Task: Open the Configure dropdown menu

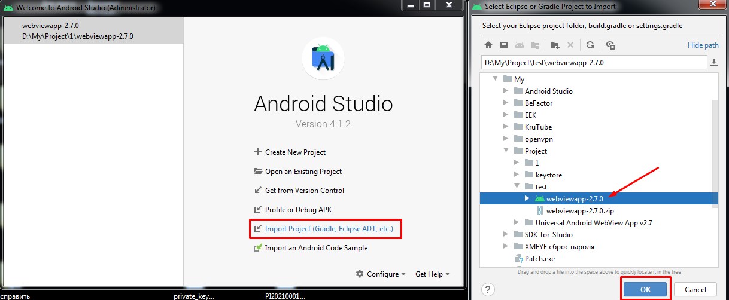Action: click(x=381, y=274)
